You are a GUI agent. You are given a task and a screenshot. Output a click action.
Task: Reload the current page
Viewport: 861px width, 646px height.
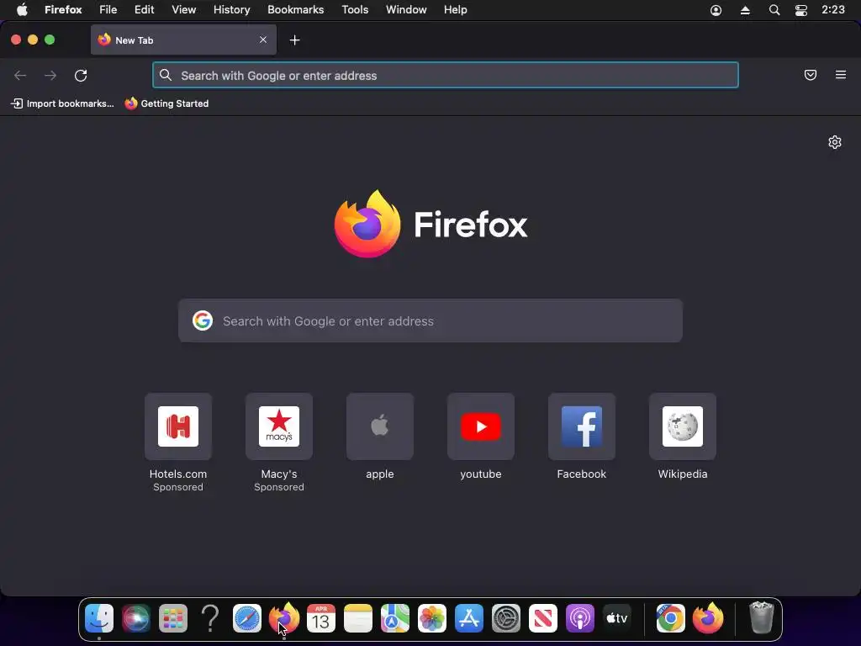81,75
